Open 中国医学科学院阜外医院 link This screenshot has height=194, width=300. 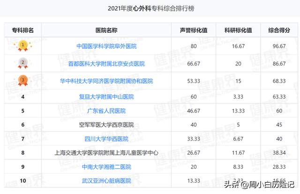point(106,46)
